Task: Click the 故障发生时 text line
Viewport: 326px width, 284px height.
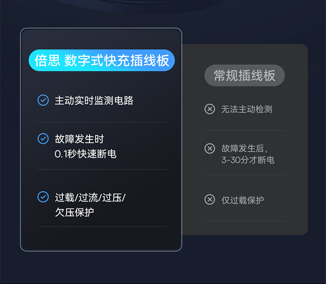Action: click(x=80, y=139)
